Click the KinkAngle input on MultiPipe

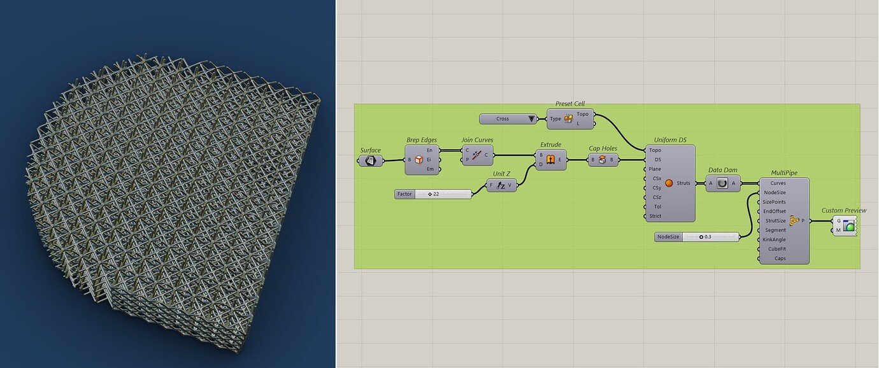coord(759,239)
